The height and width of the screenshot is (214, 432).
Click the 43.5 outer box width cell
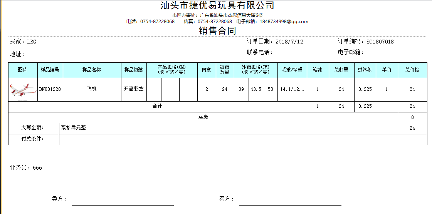click(256, 89)
